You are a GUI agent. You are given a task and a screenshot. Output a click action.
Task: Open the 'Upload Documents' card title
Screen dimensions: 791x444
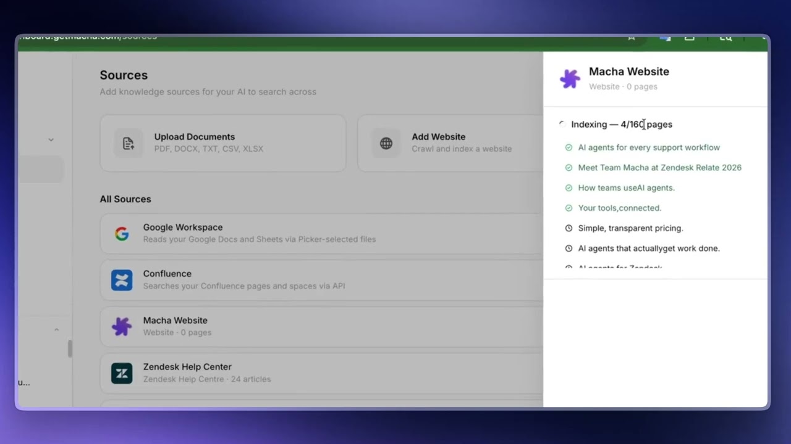pos(195,137)
